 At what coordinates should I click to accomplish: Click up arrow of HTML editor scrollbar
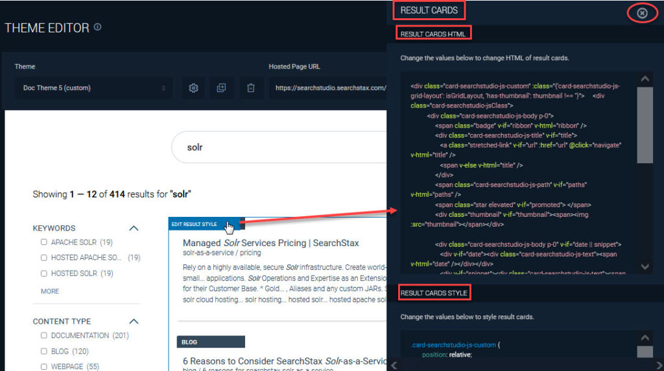(x=645, y=79)
